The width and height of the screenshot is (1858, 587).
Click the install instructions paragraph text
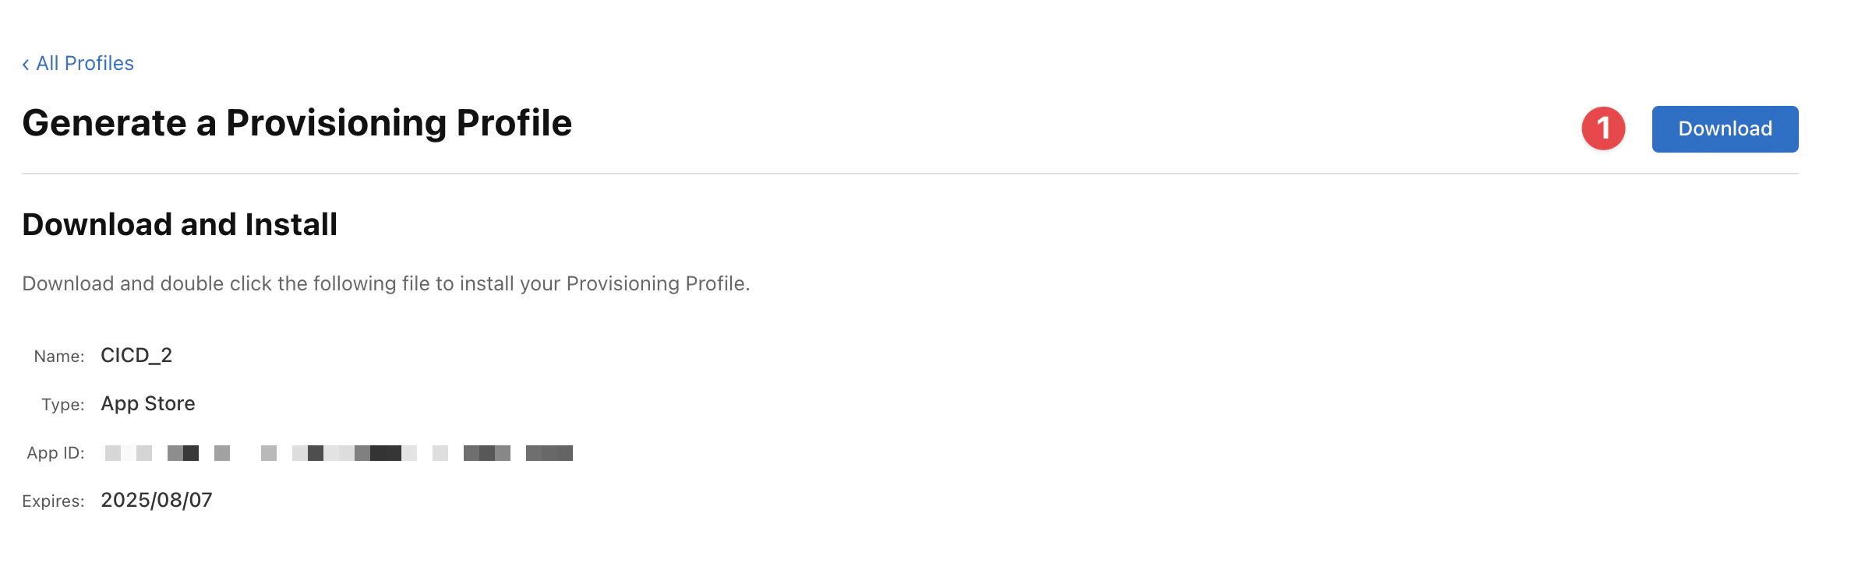[x=386, y=283]
